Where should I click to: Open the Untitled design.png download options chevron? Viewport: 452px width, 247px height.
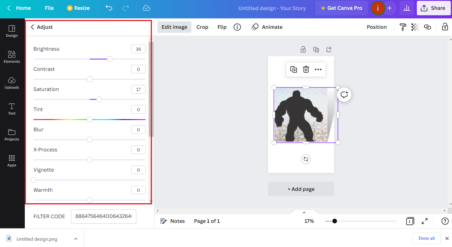coord(76,239)
